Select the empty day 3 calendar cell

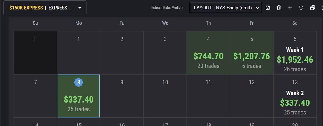pyautogui.click(x=165, y=53)
